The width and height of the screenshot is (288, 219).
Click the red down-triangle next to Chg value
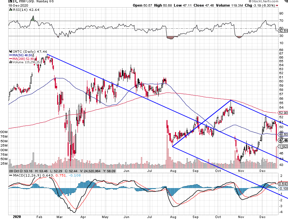277,6
